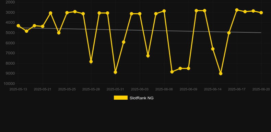Image resolution: width=271 pixels, height=132 pixels.
Task: Select the data point above 2025-06-06
Action: [x=164, y=11]
